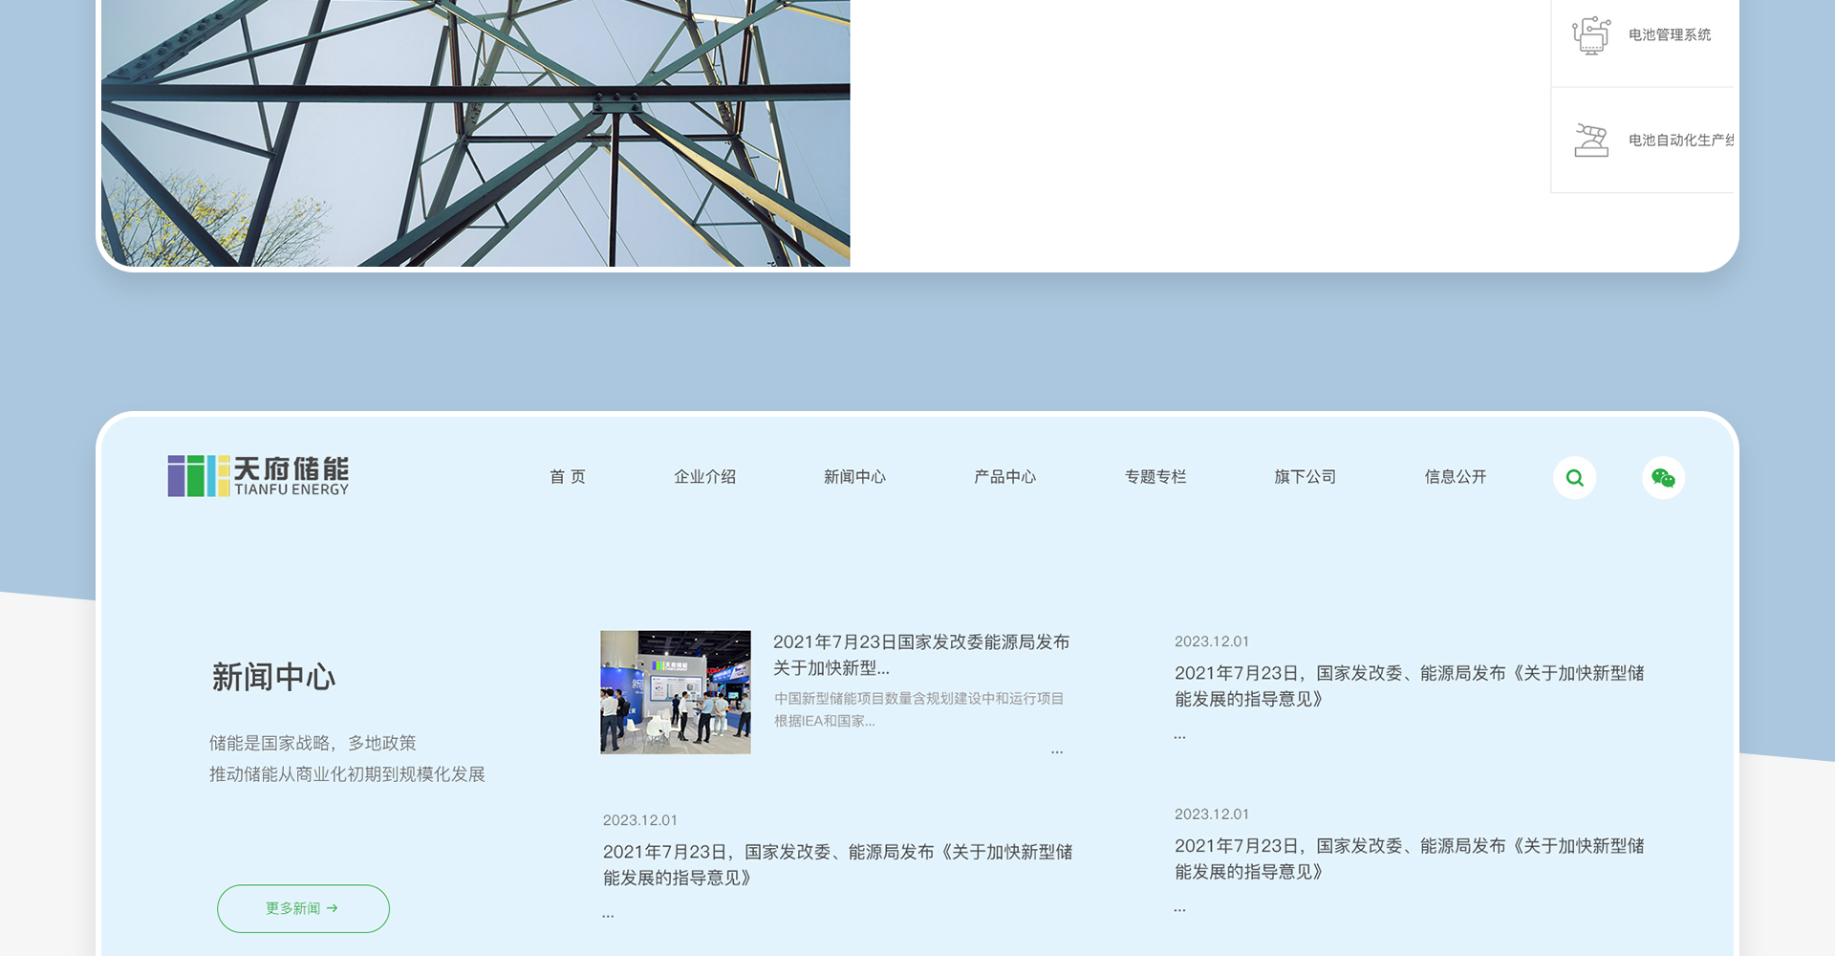Open the exhibition booth news thumbnail
The height and width of the screenshot is (956, 1835).
pyautogui.click(x=676, y=692)
